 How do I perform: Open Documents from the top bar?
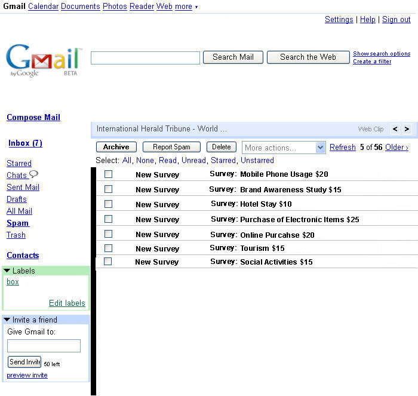[81, 6]
